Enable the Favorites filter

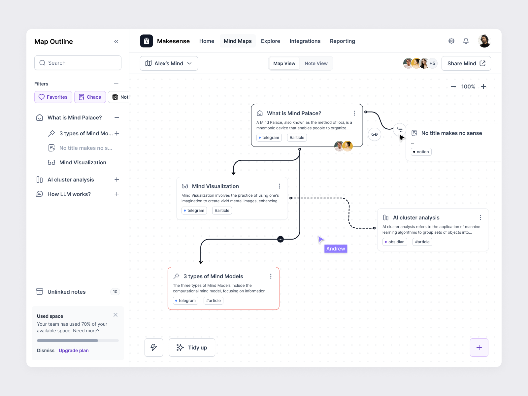coord(53,97)
